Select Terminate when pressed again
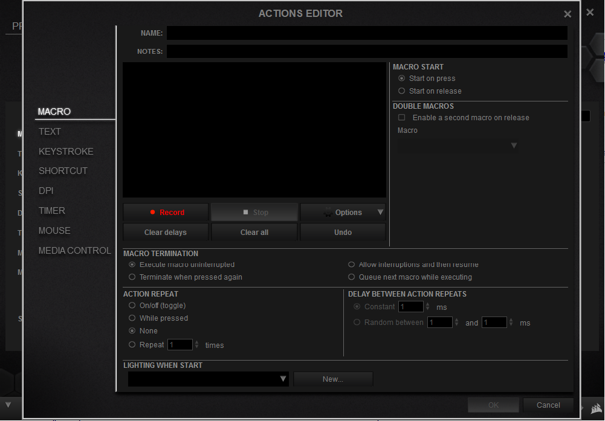The height and width of the screenshot is (421, 605). tap(132, 277)
